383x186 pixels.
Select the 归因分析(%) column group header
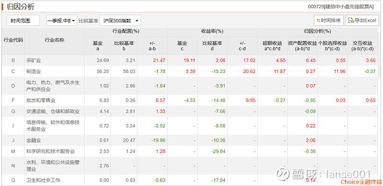[x=317, y=31]
